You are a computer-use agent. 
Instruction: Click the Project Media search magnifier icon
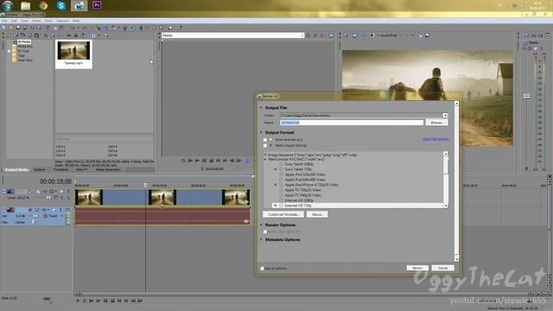point(105,35)
